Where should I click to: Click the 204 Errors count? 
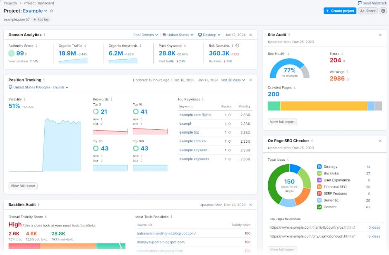pyautogui.click(x=335, y=60)
